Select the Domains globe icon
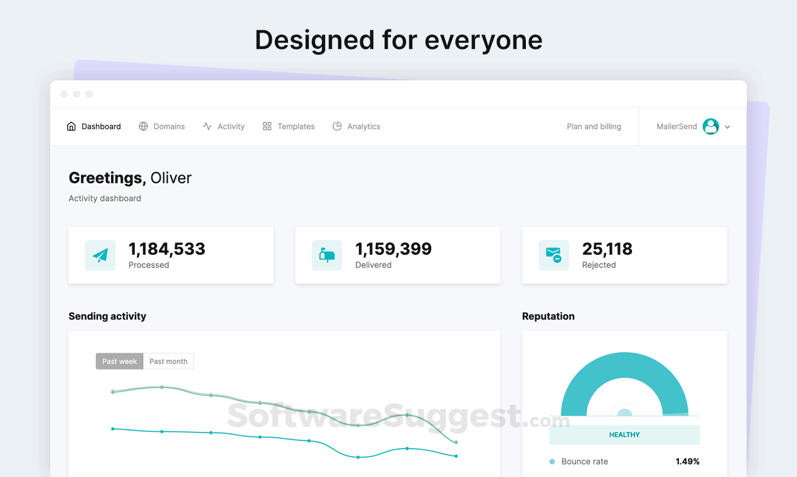The height and width of the screenshot is (477, 797). click(x=142, y=126)
